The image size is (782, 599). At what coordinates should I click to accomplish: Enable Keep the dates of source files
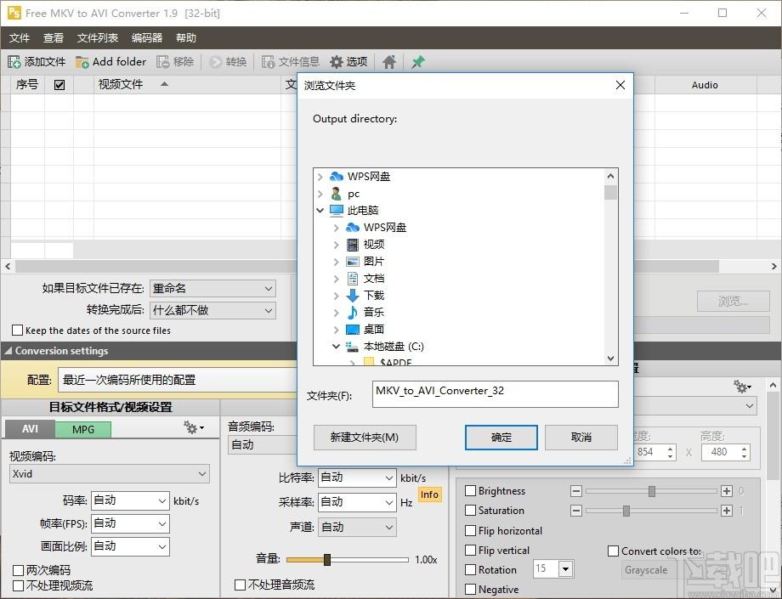tap(18, 330)
